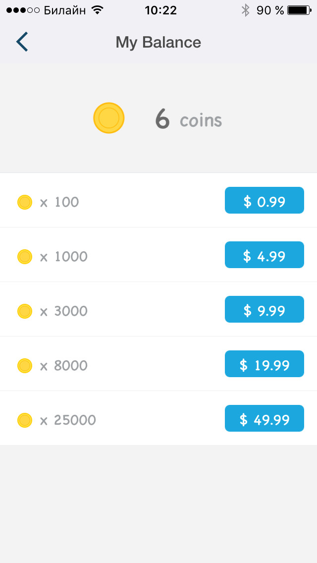Tap the coin icon beside x 3000

click(x=25, y=311)
